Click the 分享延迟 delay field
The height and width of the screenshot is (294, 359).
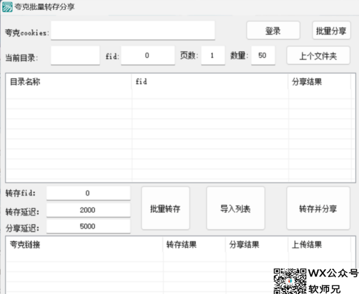coord(88,226)
